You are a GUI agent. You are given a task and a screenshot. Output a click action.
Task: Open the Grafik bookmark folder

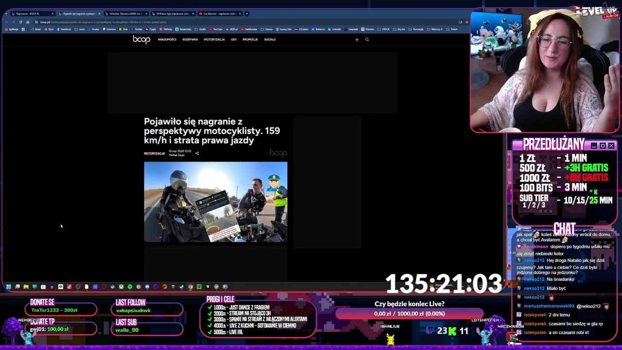[x=200, y=29]
